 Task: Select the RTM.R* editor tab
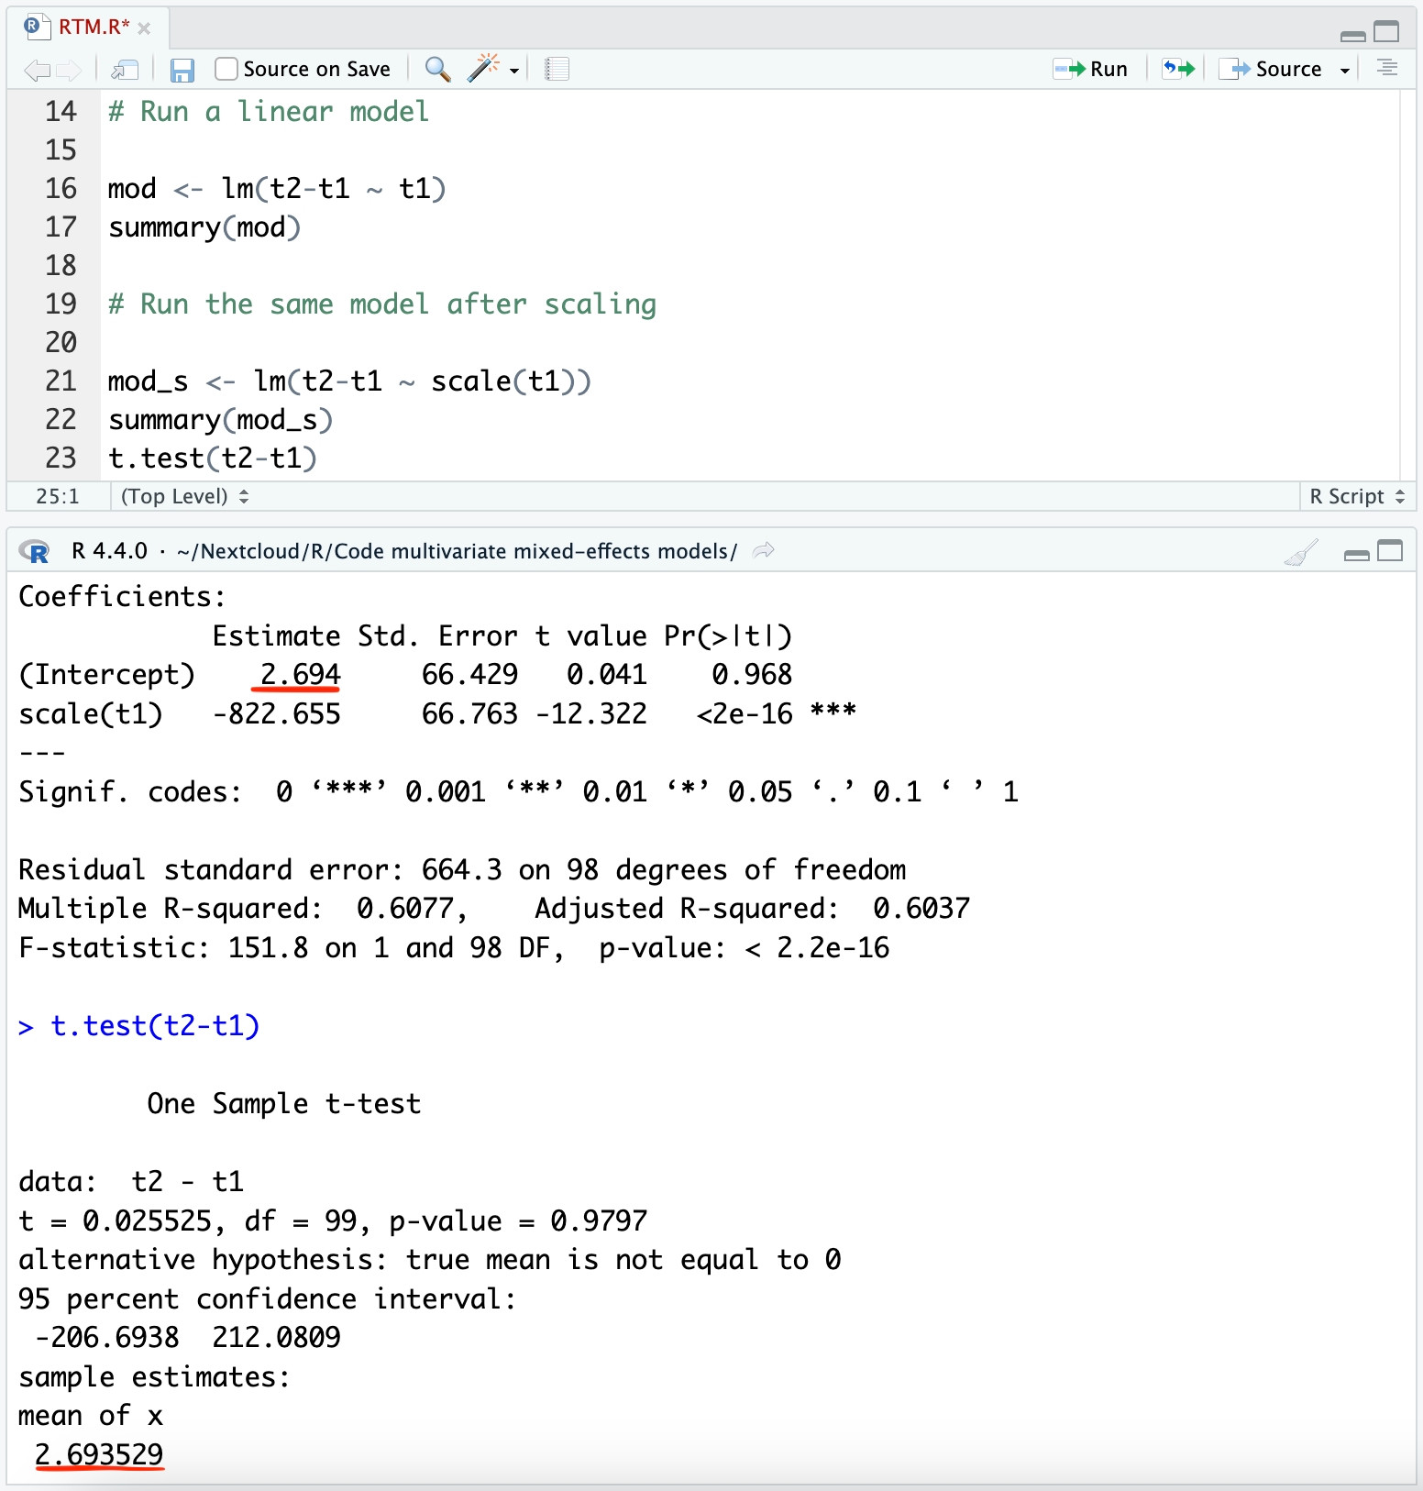(94, 27)
